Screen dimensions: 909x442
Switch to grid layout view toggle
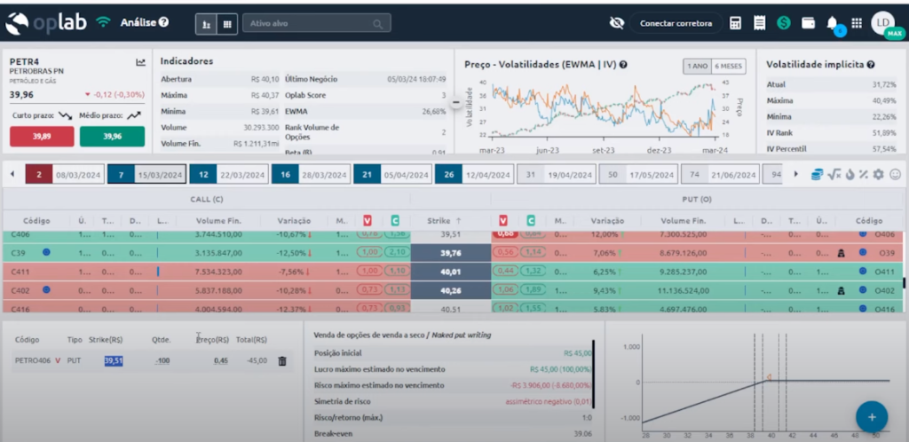228,24
